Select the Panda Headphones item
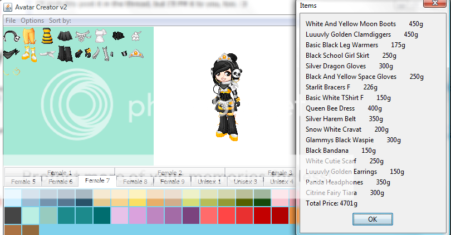 point(11,37)
